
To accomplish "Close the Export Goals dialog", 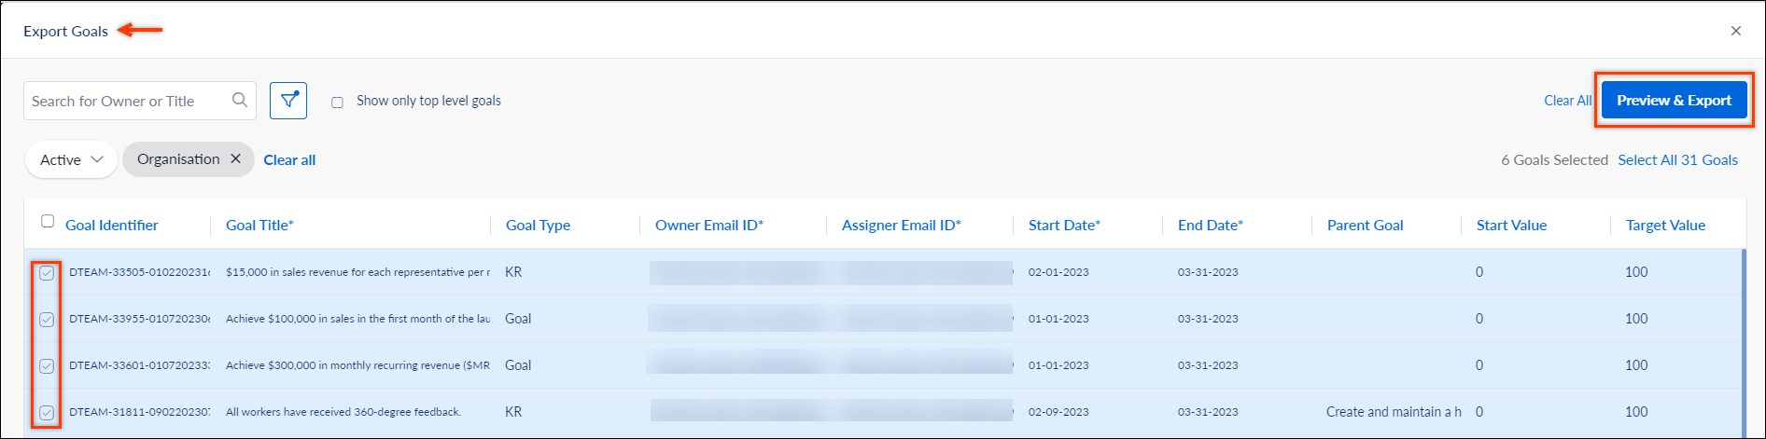I will 1736,31.
